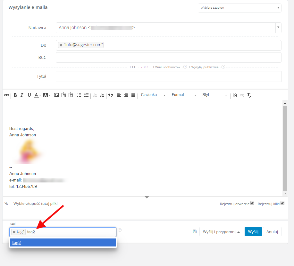This screenshot has height=266, width=294.
Task: Insert a link with the chain icon
Action: tap(6, 95)
